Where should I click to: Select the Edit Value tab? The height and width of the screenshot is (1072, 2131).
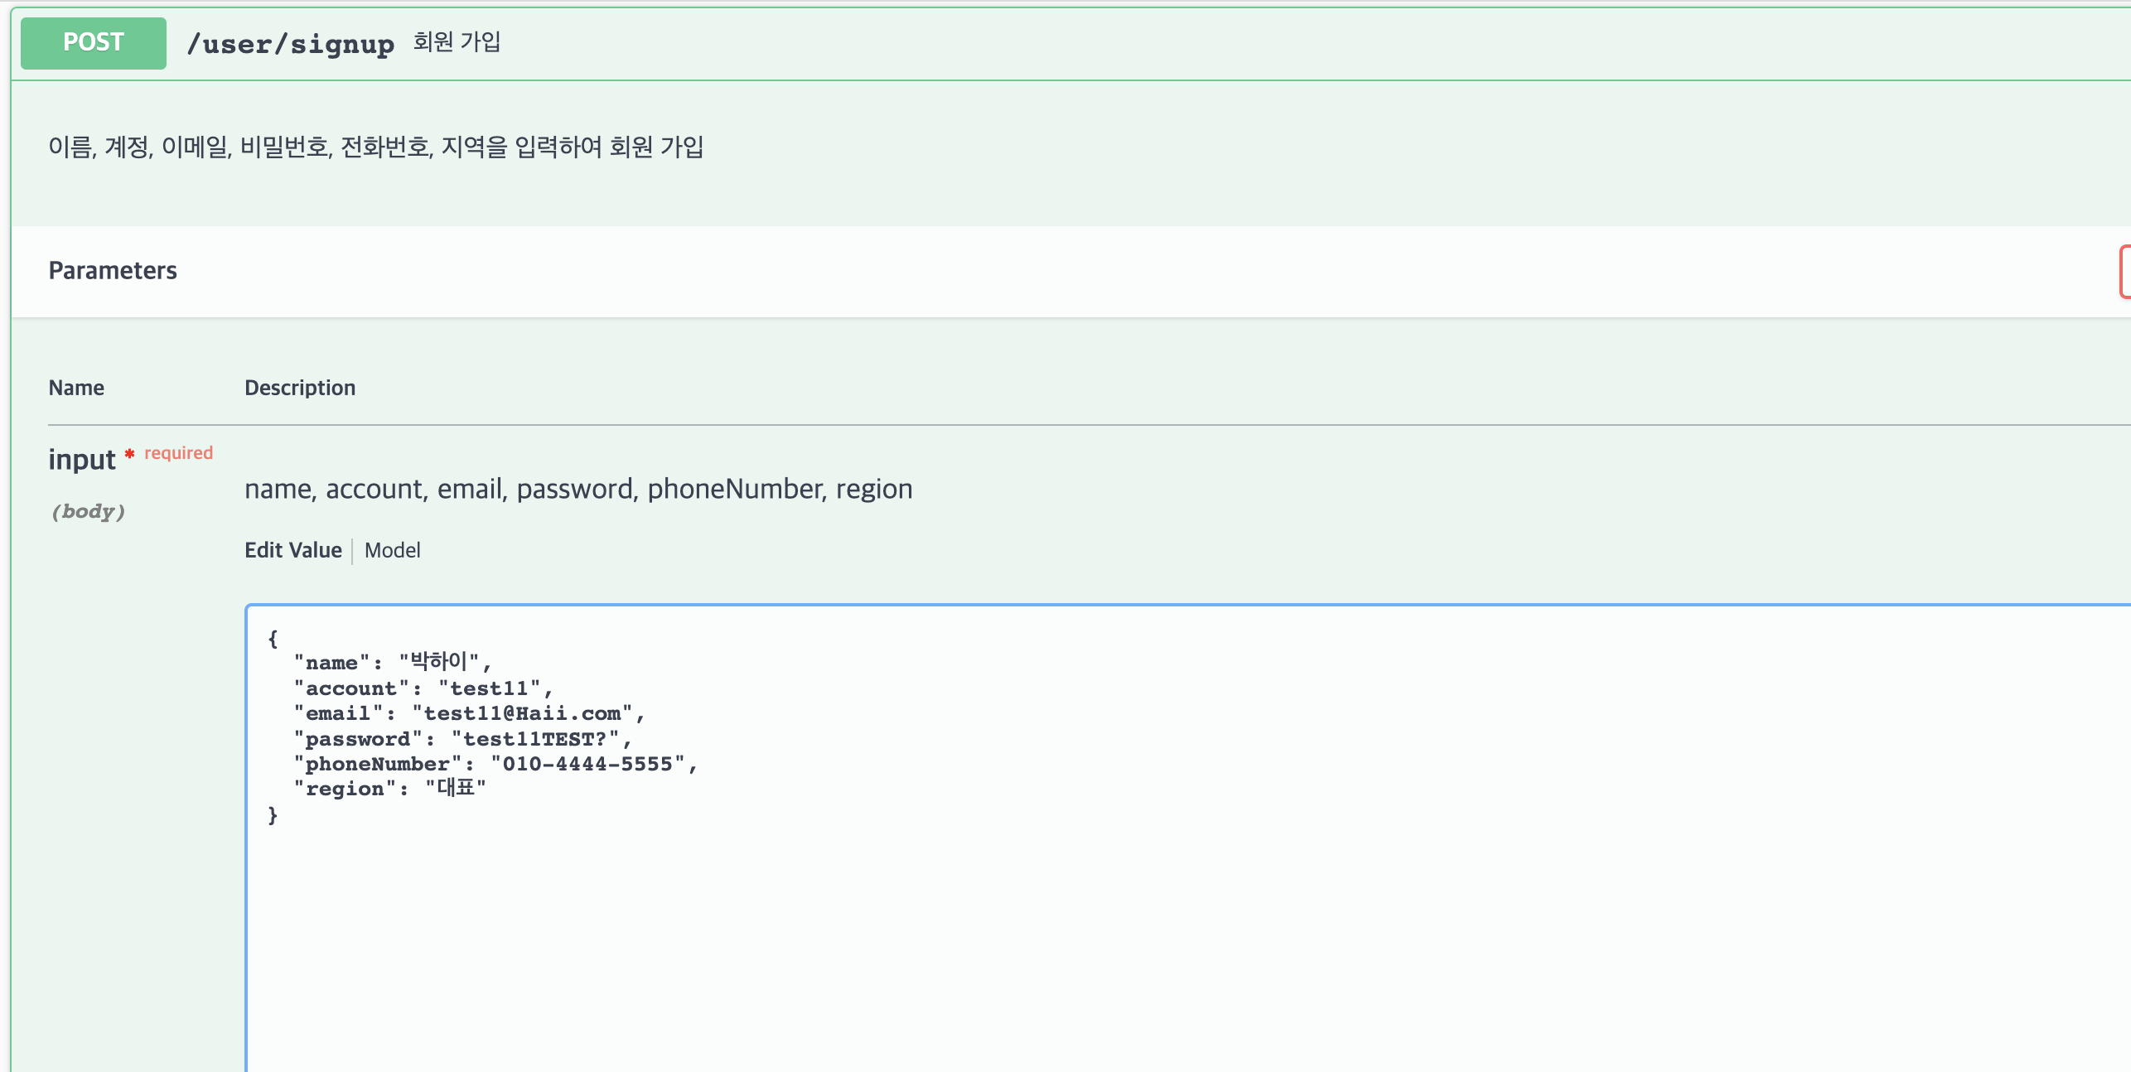(292, 550)
